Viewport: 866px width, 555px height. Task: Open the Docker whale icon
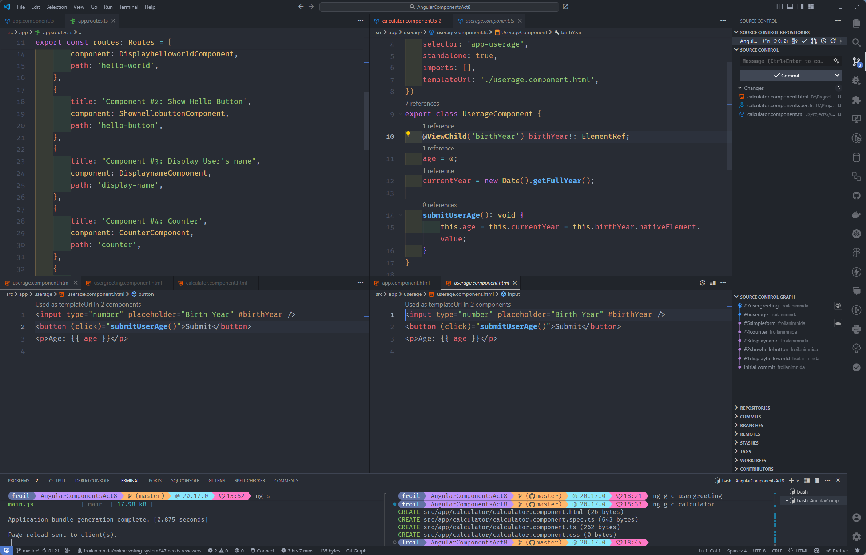click(856, 215)
